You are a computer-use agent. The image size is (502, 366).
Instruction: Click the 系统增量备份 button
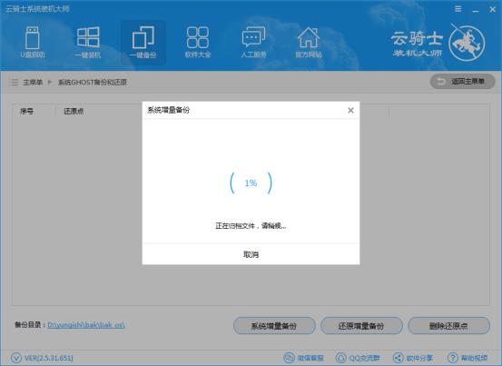tap(274, 326)
